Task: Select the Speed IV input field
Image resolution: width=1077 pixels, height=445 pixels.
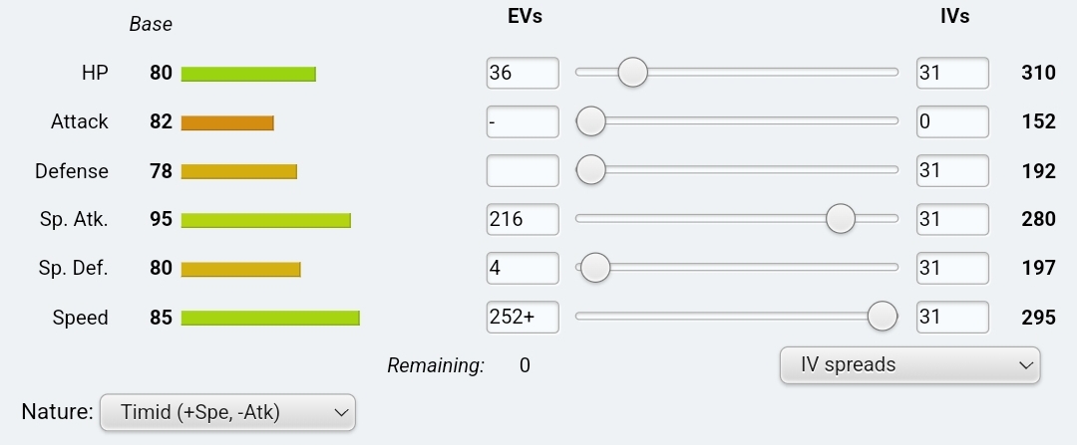Action: (952, 317)
